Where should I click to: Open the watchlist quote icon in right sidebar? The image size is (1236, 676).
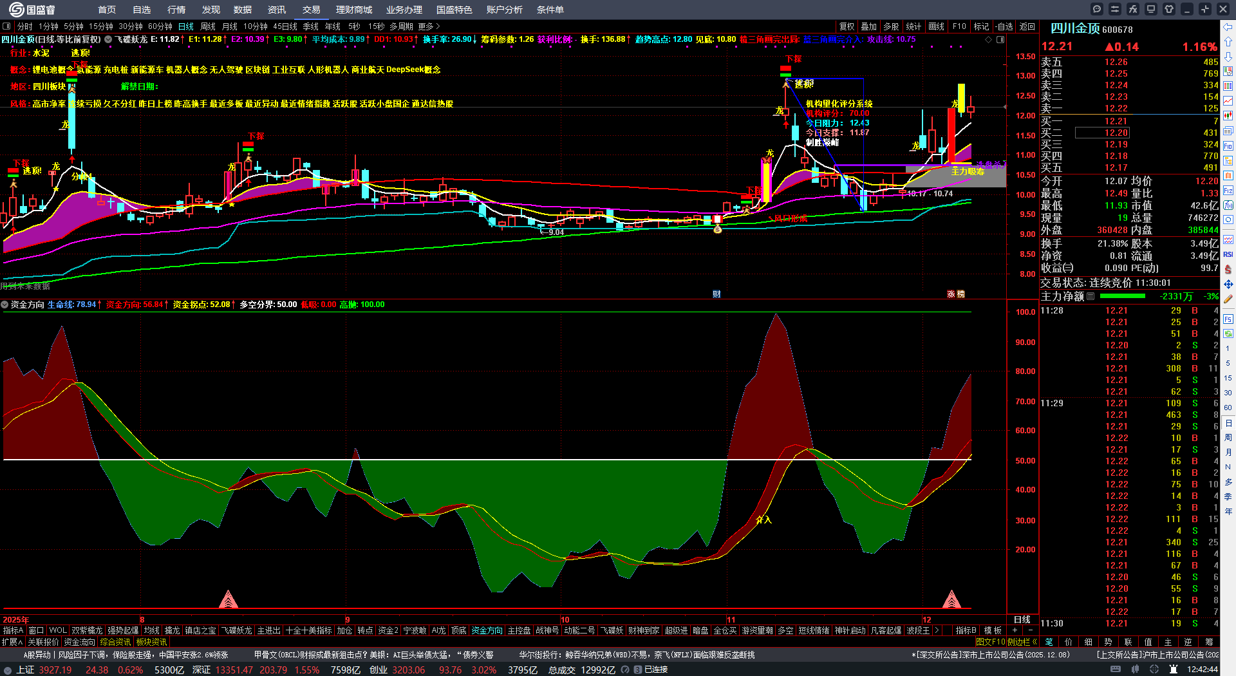tap(1228, 71)
